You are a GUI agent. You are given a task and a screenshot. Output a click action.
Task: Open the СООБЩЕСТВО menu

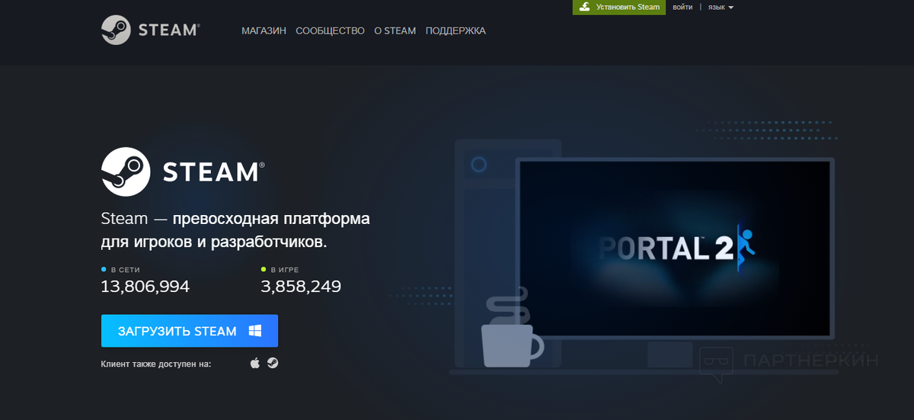click(330, 31)
